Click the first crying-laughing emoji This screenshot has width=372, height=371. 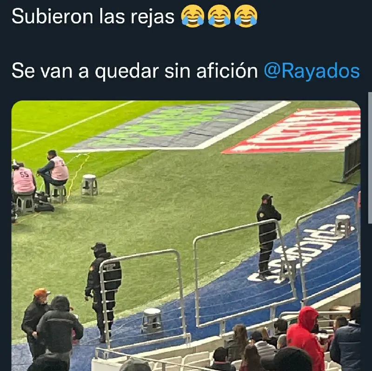click(193, 16)
